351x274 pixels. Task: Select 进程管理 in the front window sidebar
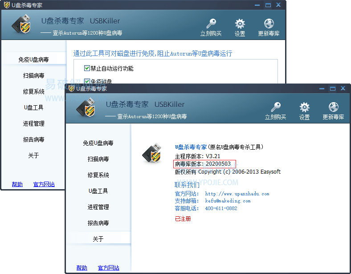[x=98, y=207]
